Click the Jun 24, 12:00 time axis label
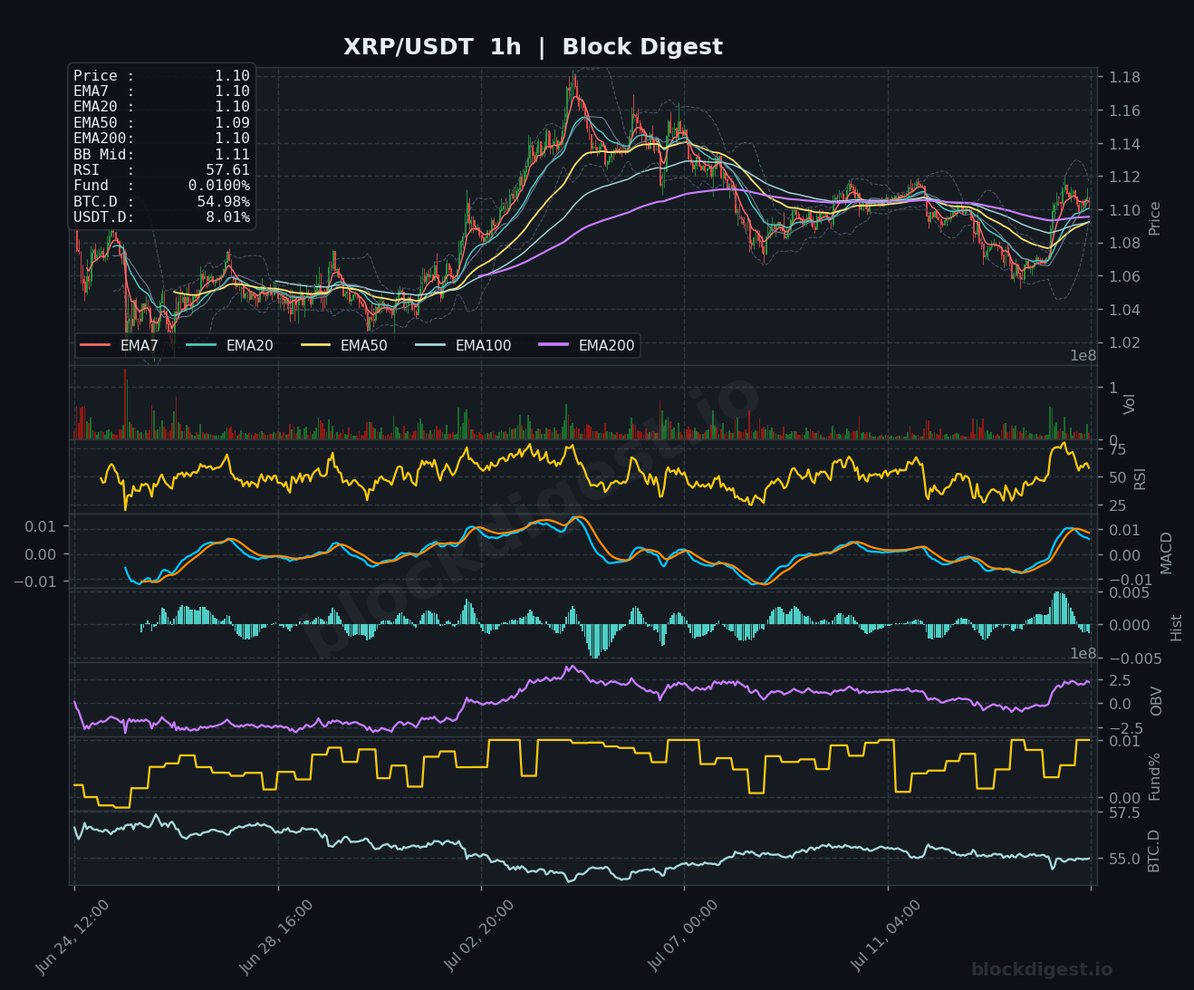 [x=72, y=937]
